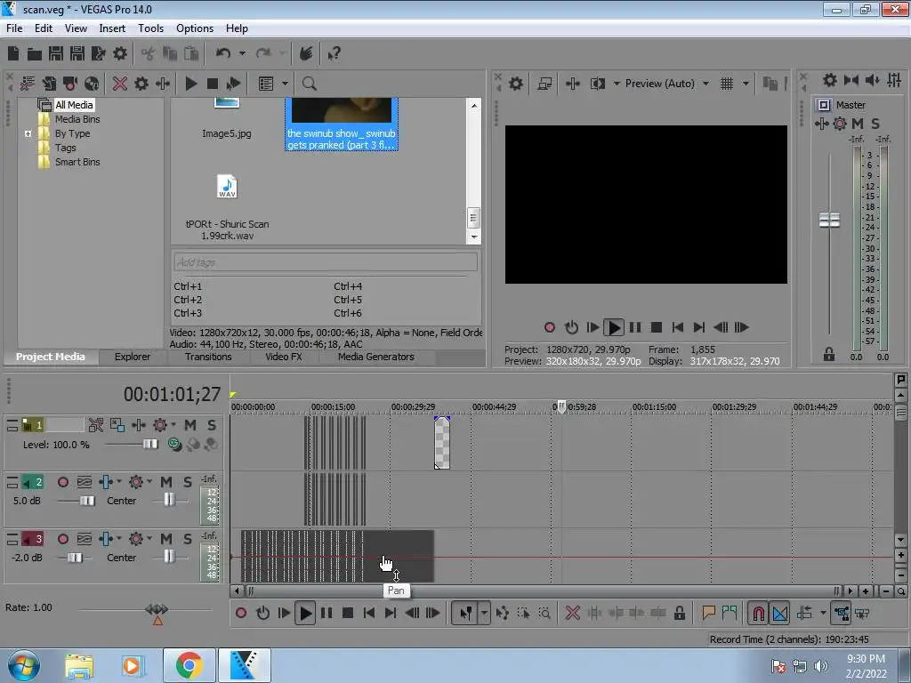The width and height of the screenshot is (911, 683).
Task: Mute audio track 2
Action: (166, 482)
